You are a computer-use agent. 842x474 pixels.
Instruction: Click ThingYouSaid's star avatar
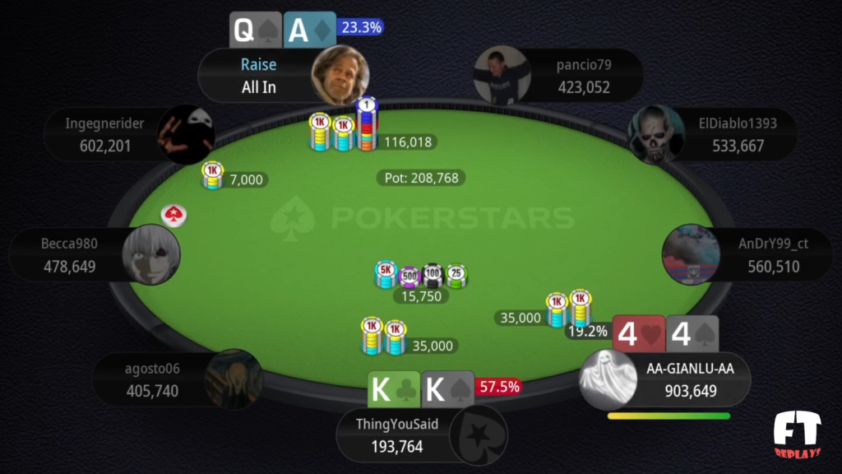479,434
